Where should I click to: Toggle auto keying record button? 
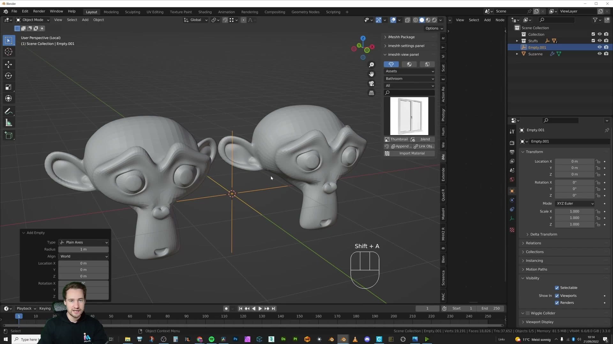(x=226, y=309)
